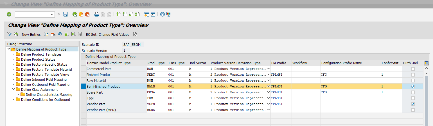Click the Save diskette icon
This screenshot has width=433, height=126.
coord(65,14)
